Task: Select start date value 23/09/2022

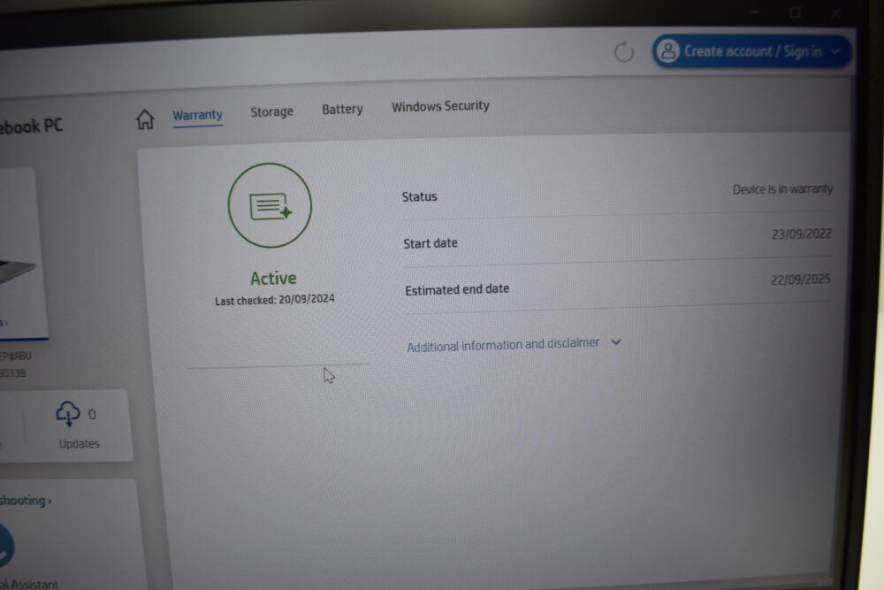Action: point(802,234)
